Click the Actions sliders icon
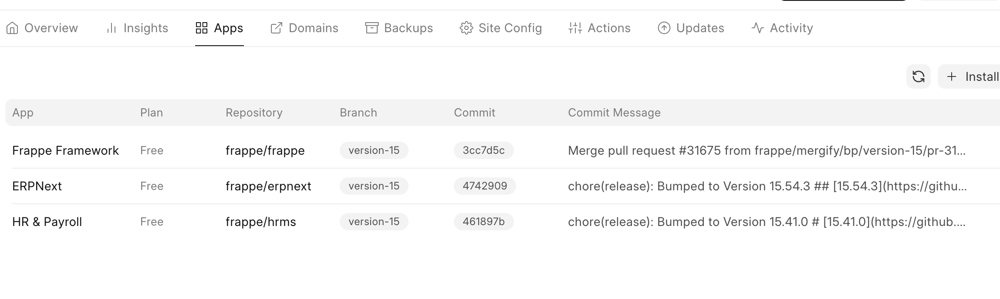1000x299 pixels. [x=575, y=27]
